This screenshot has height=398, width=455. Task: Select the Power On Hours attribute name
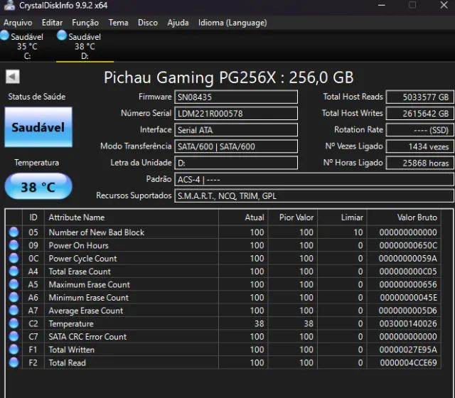(x=78, y=245)
